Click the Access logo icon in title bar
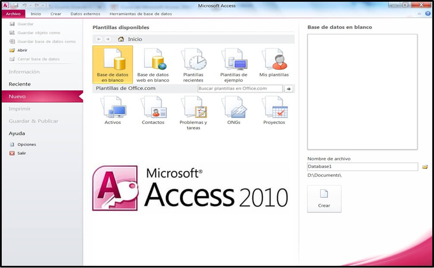The height and width of the screenshot is (268, 434). 6,5
